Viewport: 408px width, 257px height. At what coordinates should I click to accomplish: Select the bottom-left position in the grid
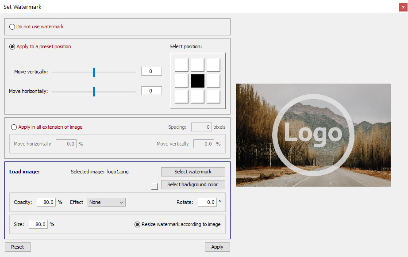(x=181, y=96)
